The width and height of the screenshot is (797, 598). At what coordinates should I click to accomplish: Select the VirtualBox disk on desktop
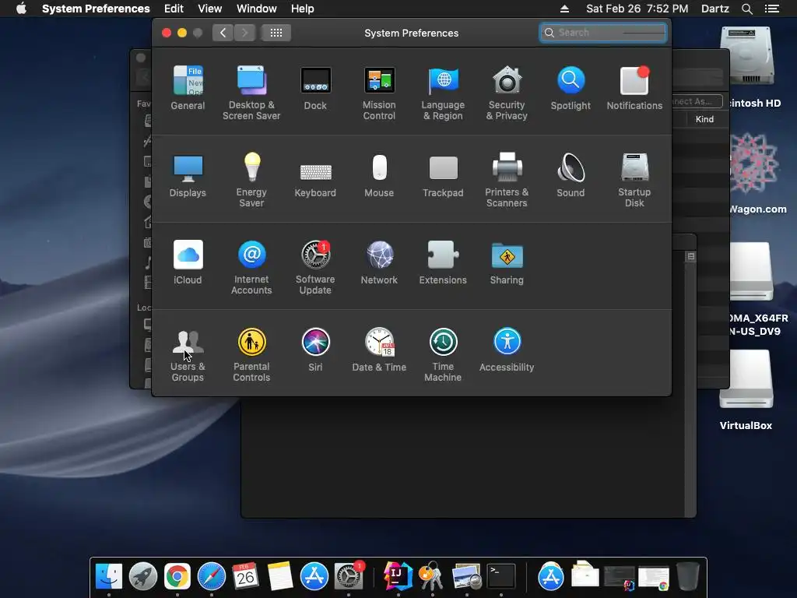[x=746, y=391]
